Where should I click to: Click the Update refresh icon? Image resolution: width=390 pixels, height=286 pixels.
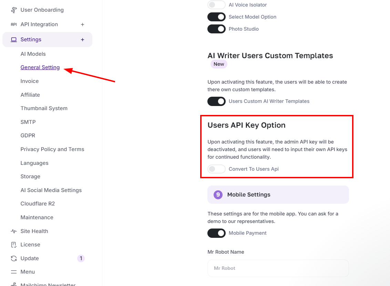(x=14, y=258)
